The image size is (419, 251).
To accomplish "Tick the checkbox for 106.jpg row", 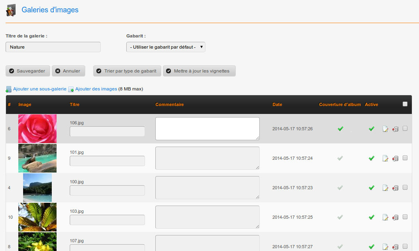I will pos(405,128).
